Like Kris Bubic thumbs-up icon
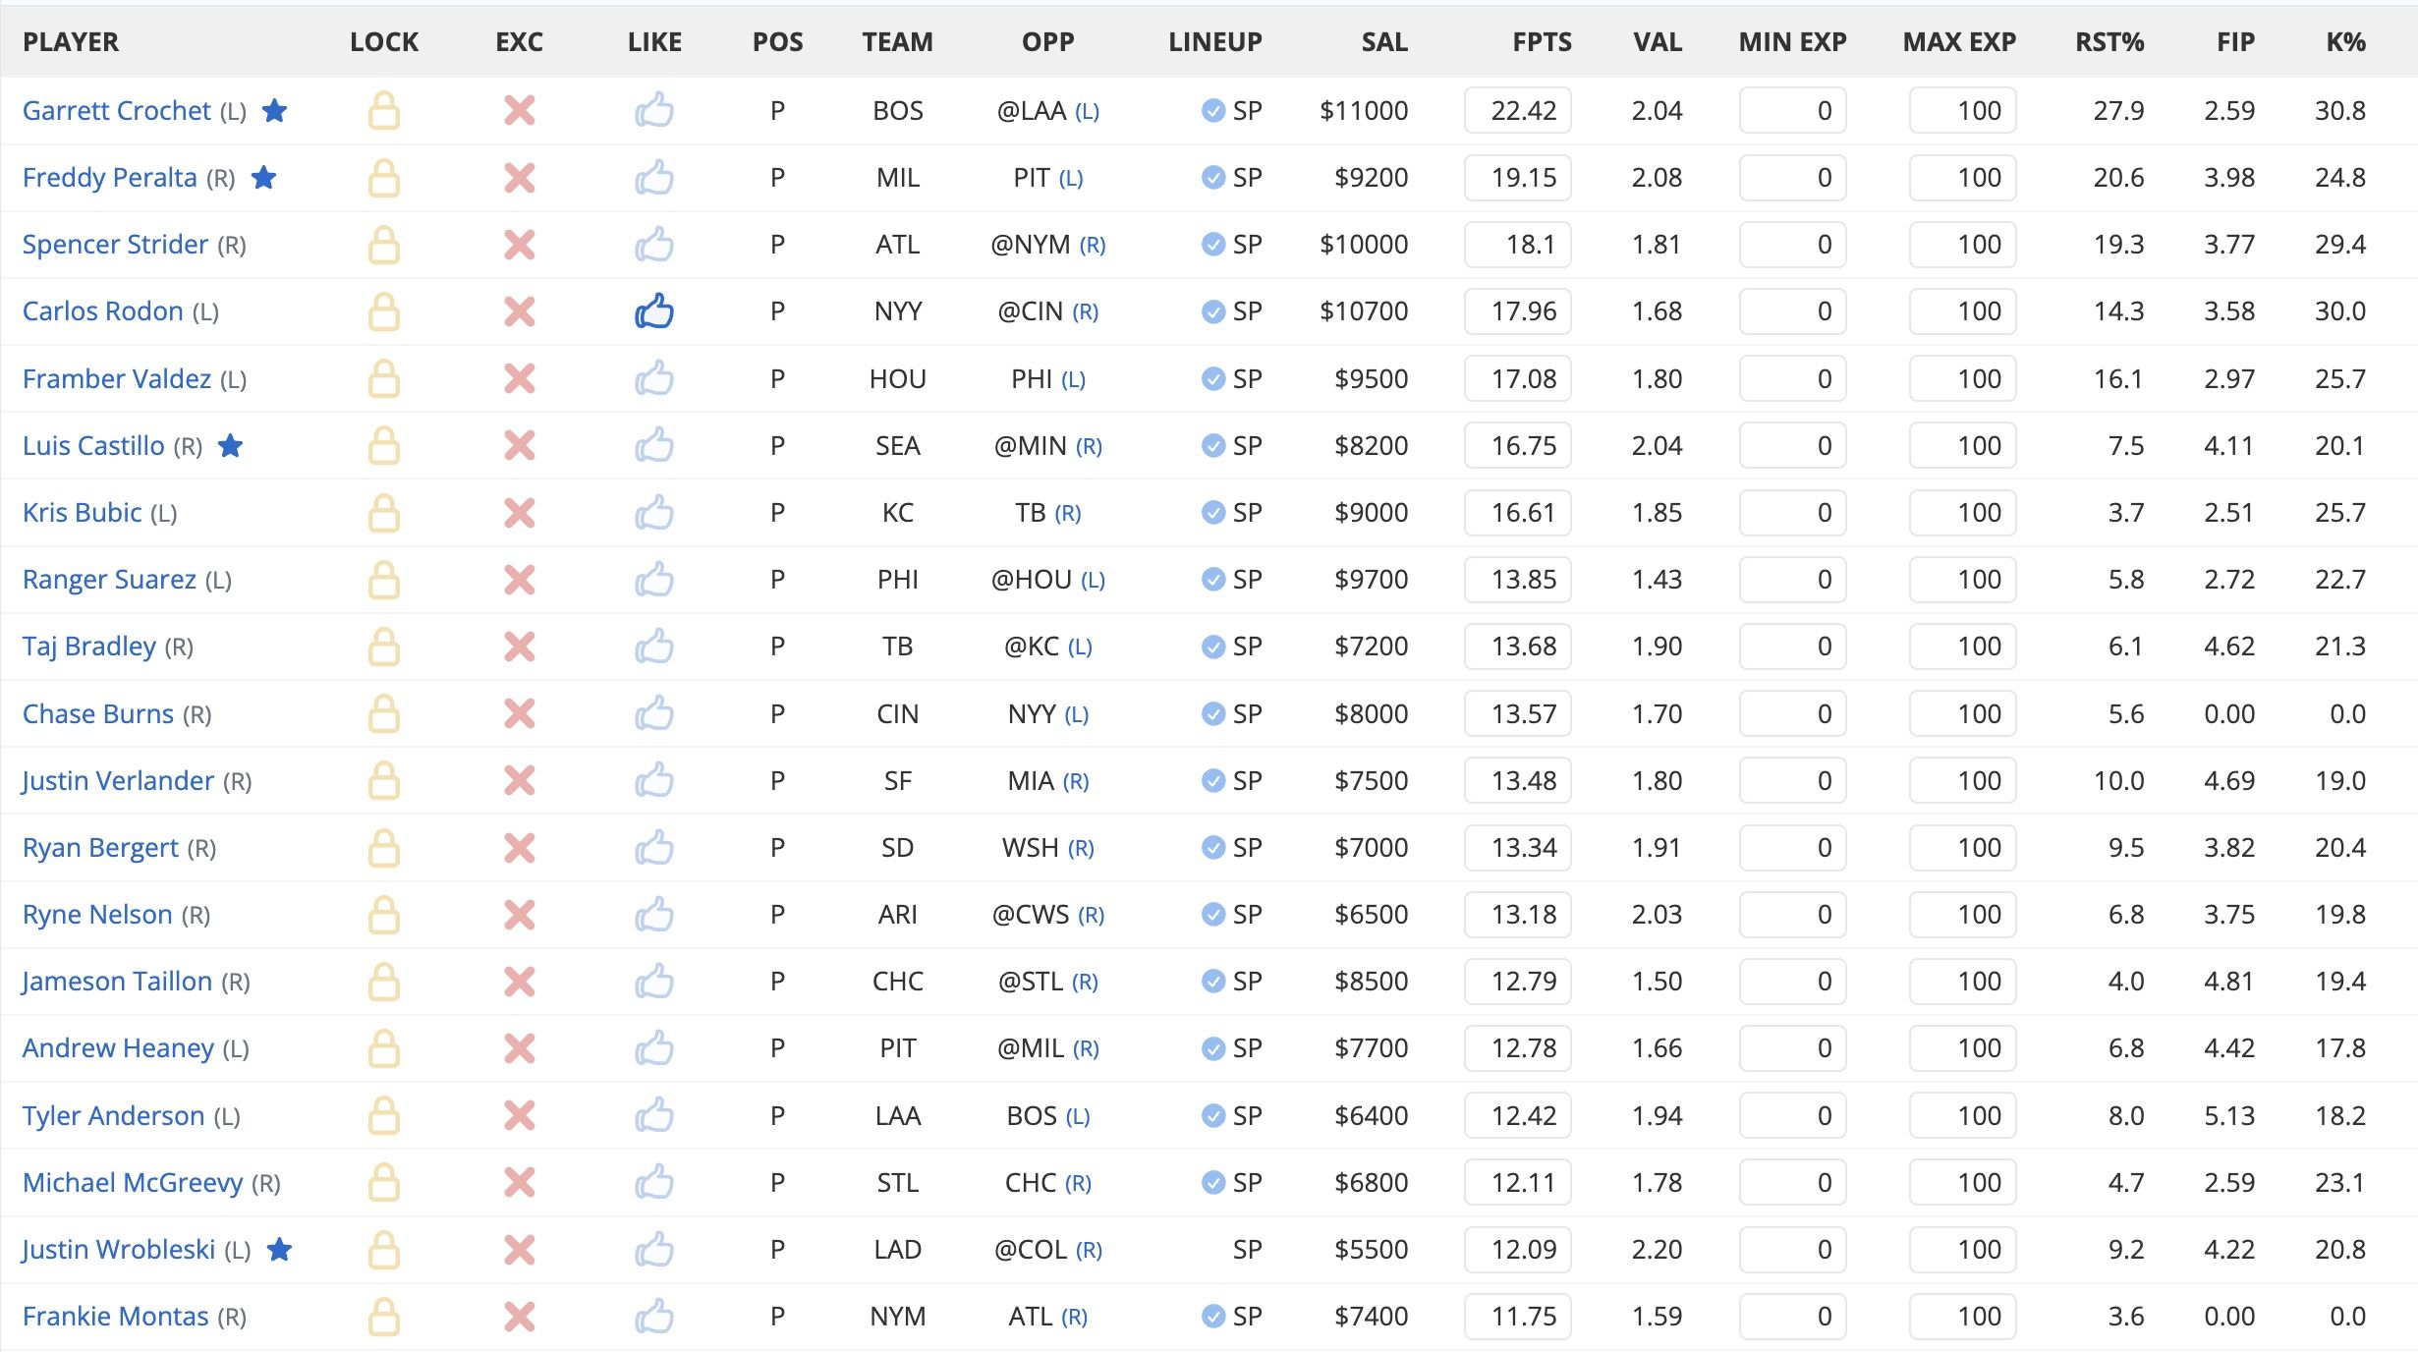This screenshot has height=1352, width=2418. pyautogui.click(x=654, y=513)
